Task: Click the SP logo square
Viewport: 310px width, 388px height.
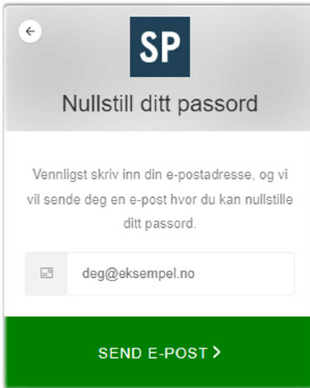Action: tap(160, 47)
